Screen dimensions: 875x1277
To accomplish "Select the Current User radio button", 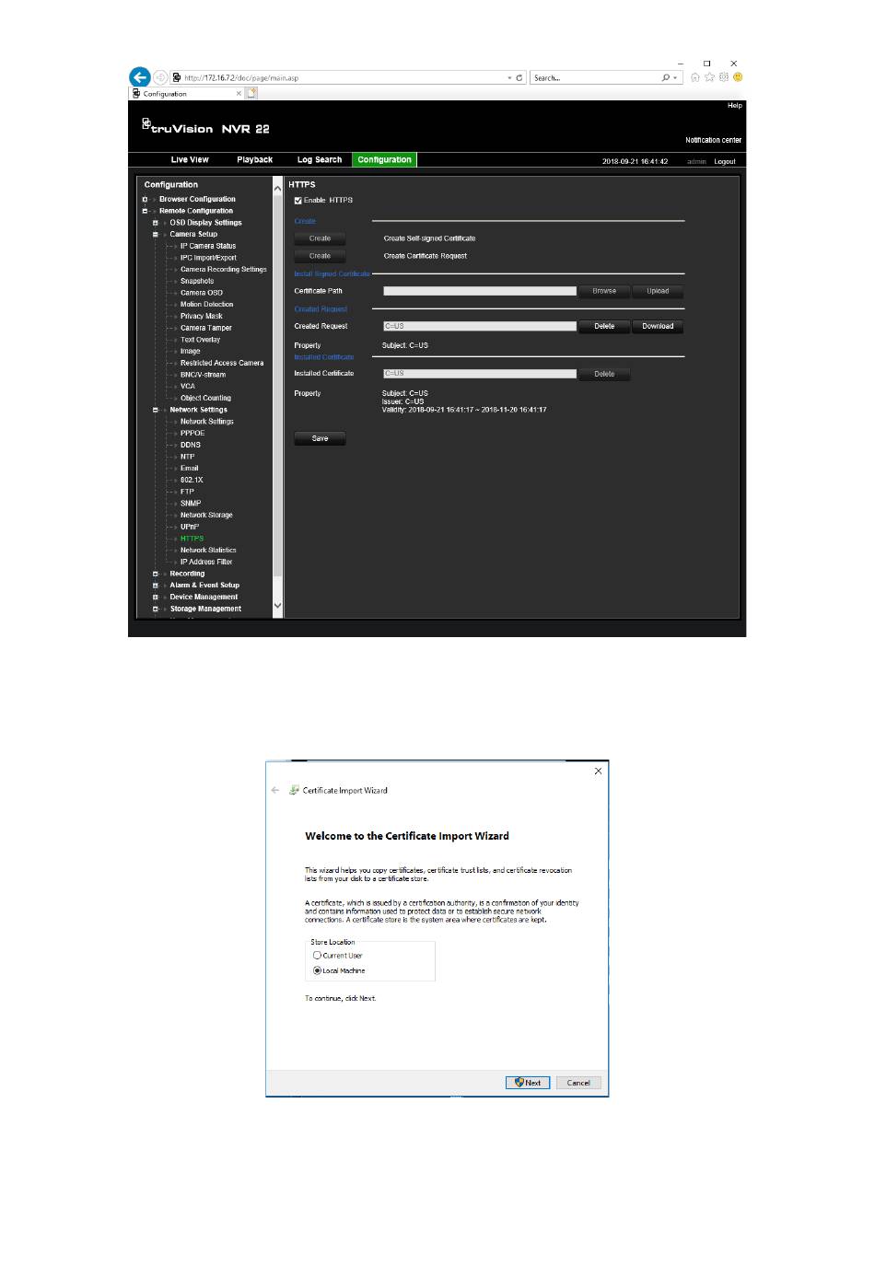I will pos(318,956).
